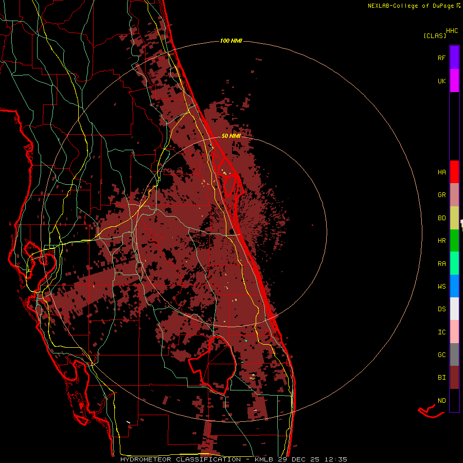Viewport: 463px width, 463px height.
Task: Click the 'RA' legend label
Action: [x=442, y=263]
